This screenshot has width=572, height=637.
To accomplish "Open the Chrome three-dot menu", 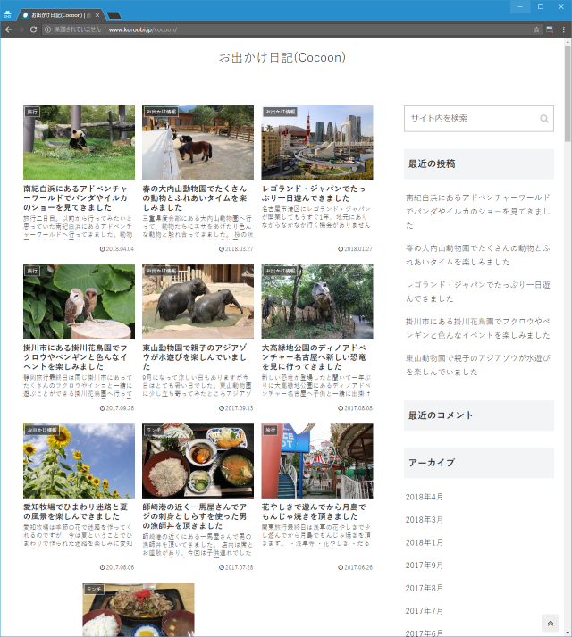I will point(563,29).
